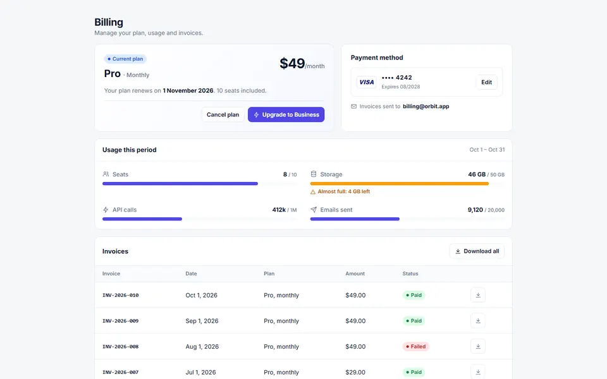Image resolution: width=607 pixels, height=379 pixels.
Task: Click Cancel plan
Action: pyautogui.click(x=223, y=114)
